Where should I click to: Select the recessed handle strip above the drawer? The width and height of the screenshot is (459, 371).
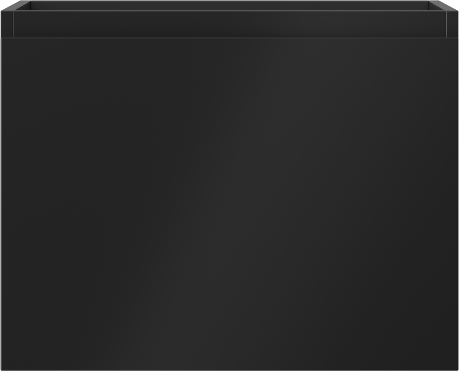[x=230, y=25]
